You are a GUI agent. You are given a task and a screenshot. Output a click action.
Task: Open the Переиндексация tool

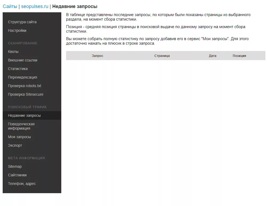click(x=22, y=77)
